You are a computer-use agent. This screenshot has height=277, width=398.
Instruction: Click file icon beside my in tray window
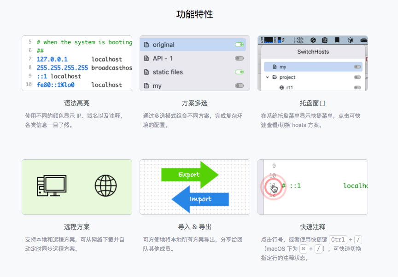275,67
